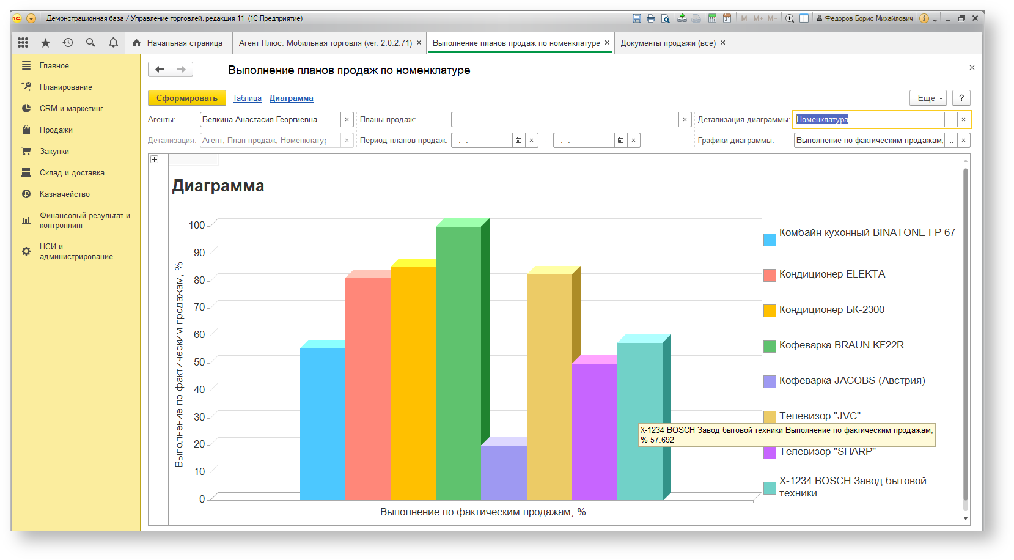Screen dimensions: 1014x560
Task: Clear the Графики диаграммы field
Action: pos(963,141)
